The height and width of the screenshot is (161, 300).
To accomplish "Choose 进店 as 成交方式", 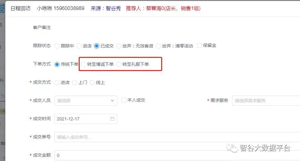I will 57,82.
